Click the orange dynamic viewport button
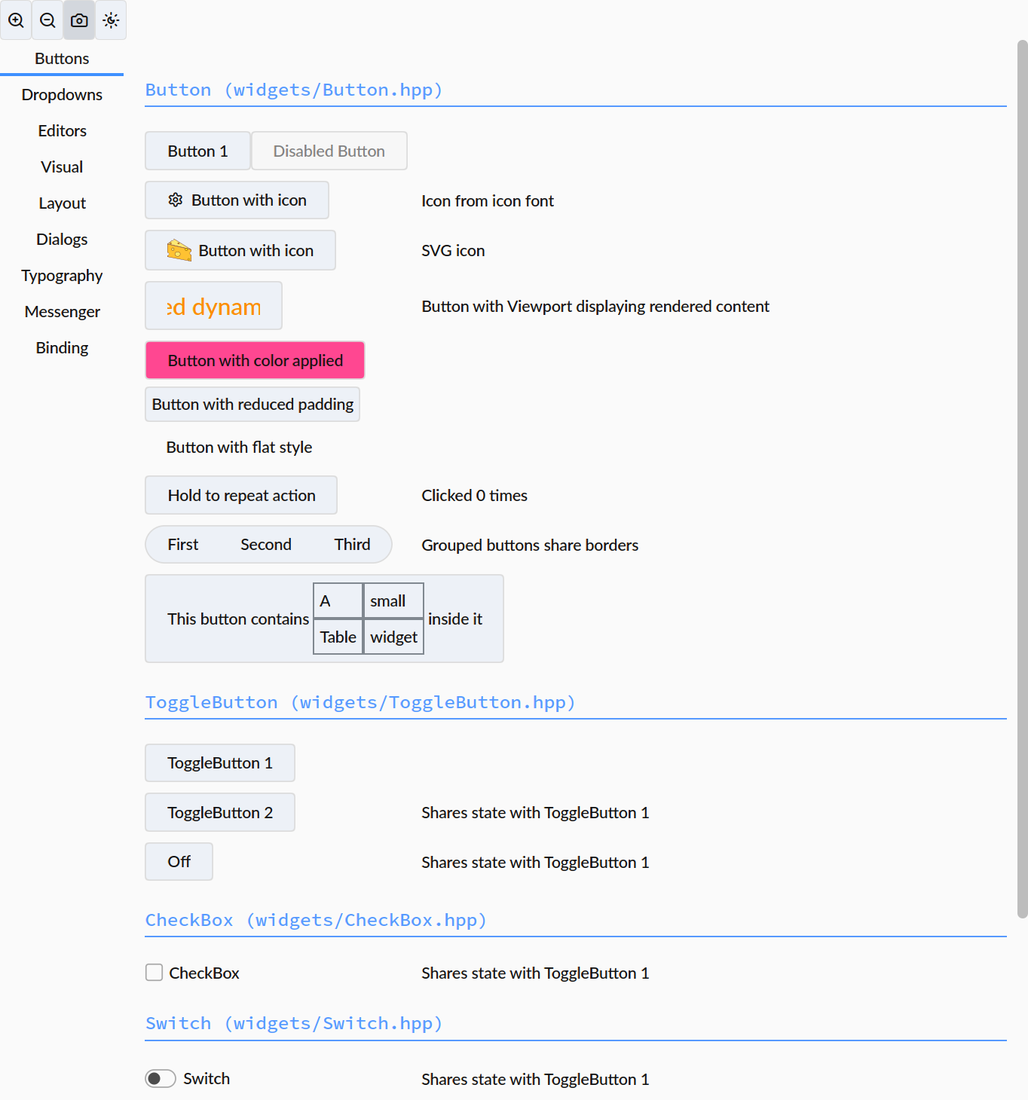 click(214, 306)
